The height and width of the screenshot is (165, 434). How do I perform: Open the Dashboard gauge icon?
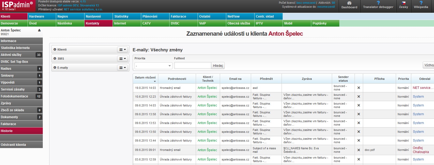click(349, 3)
